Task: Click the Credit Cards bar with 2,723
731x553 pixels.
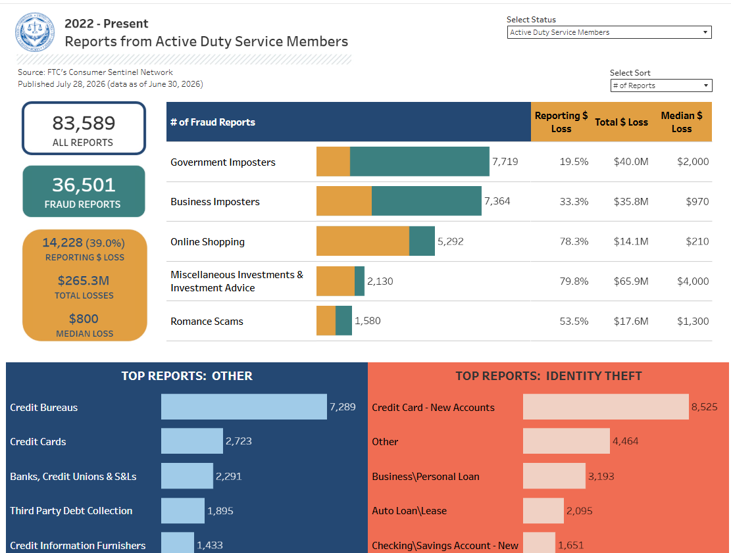Action: click(x=192, y=441)
